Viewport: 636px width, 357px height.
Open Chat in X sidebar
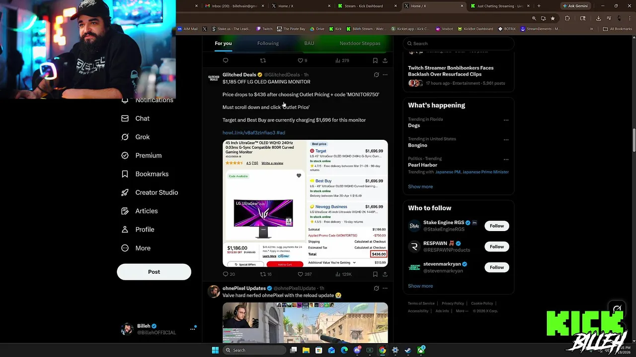pos(136,119)
